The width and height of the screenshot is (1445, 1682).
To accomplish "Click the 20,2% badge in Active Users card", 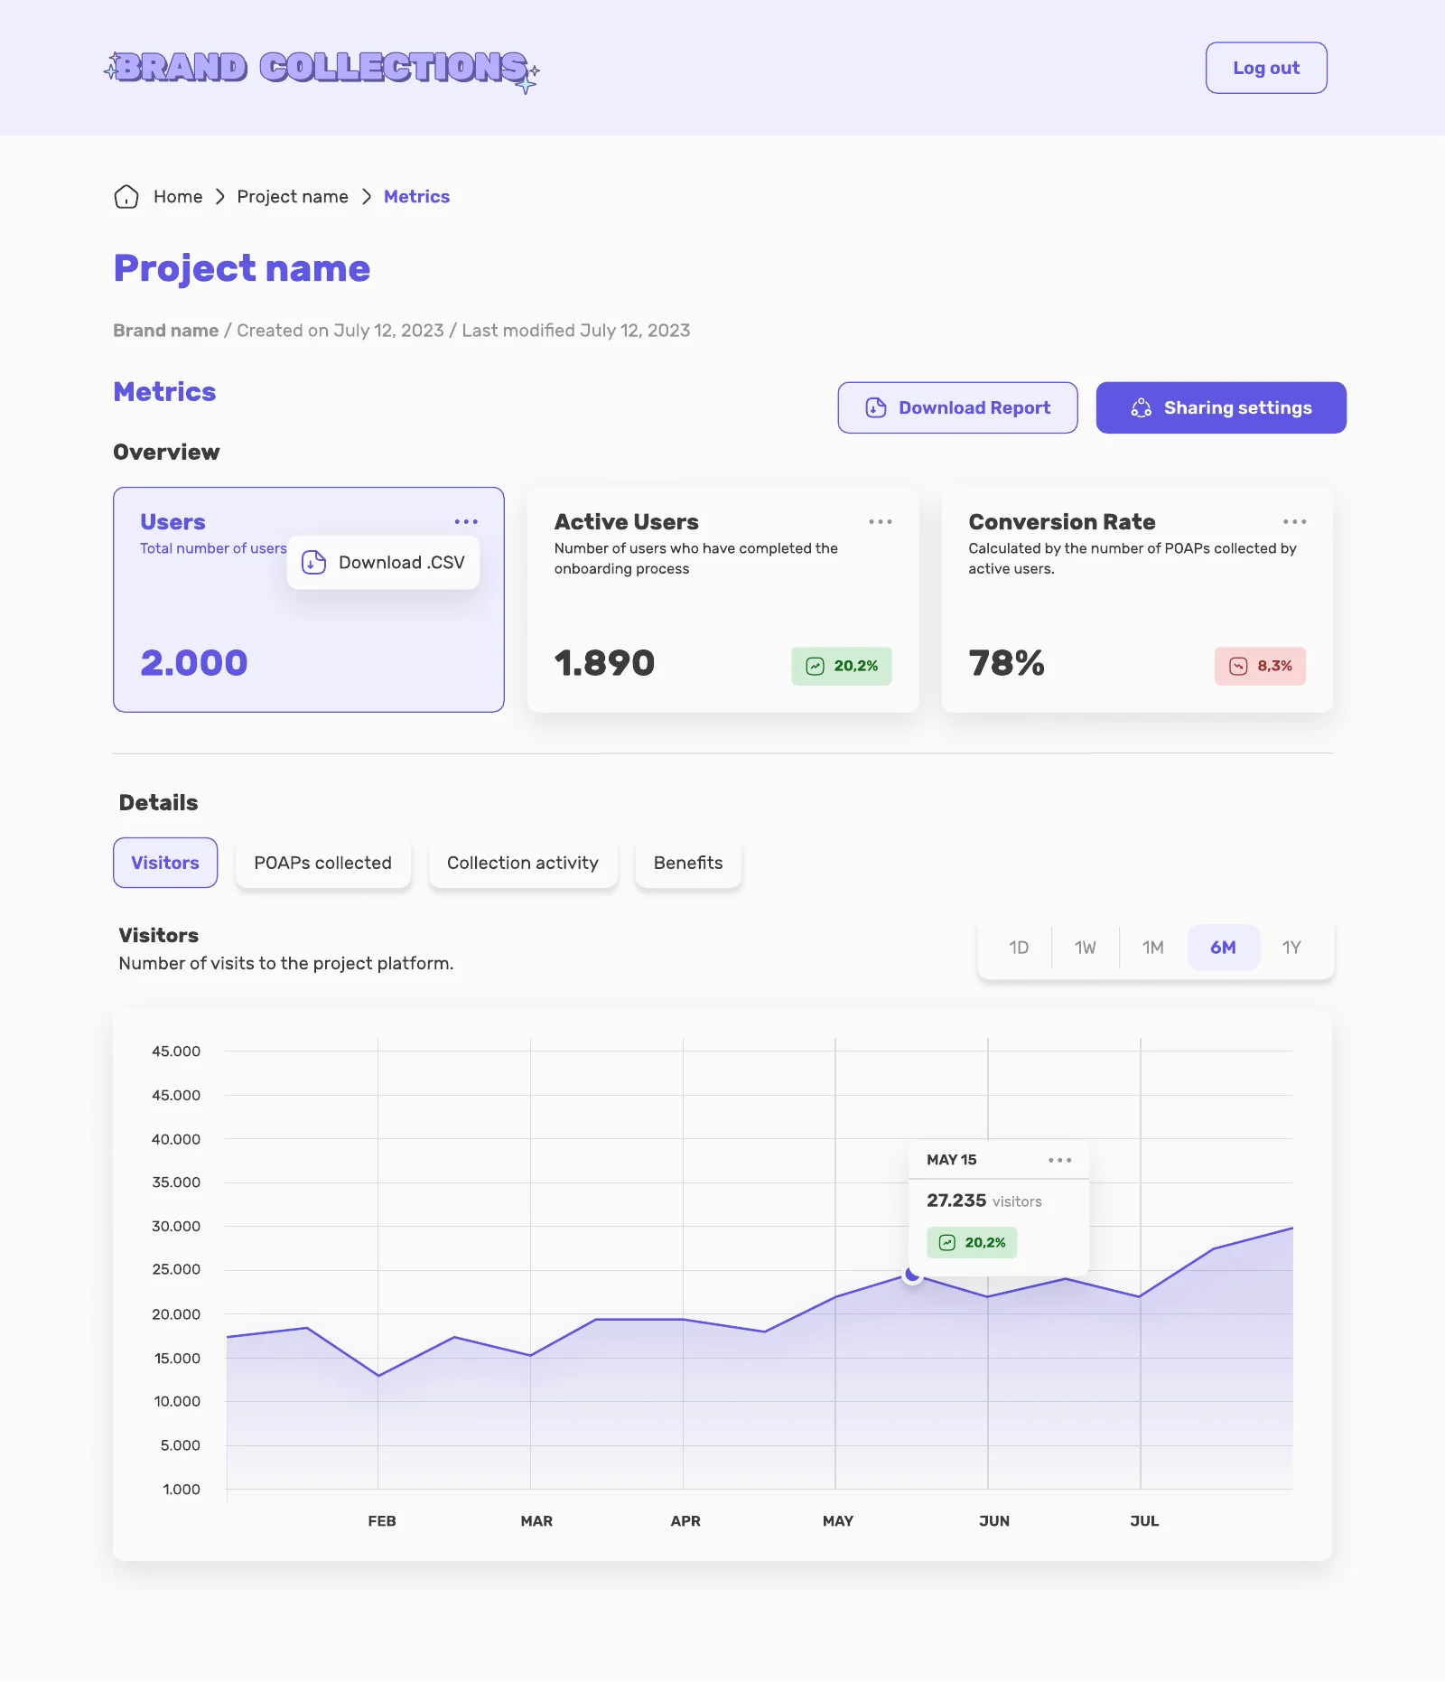I will 842,666.
